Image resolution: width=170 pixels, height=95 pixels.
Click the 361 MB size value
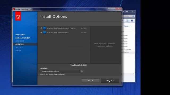point(84,32)
